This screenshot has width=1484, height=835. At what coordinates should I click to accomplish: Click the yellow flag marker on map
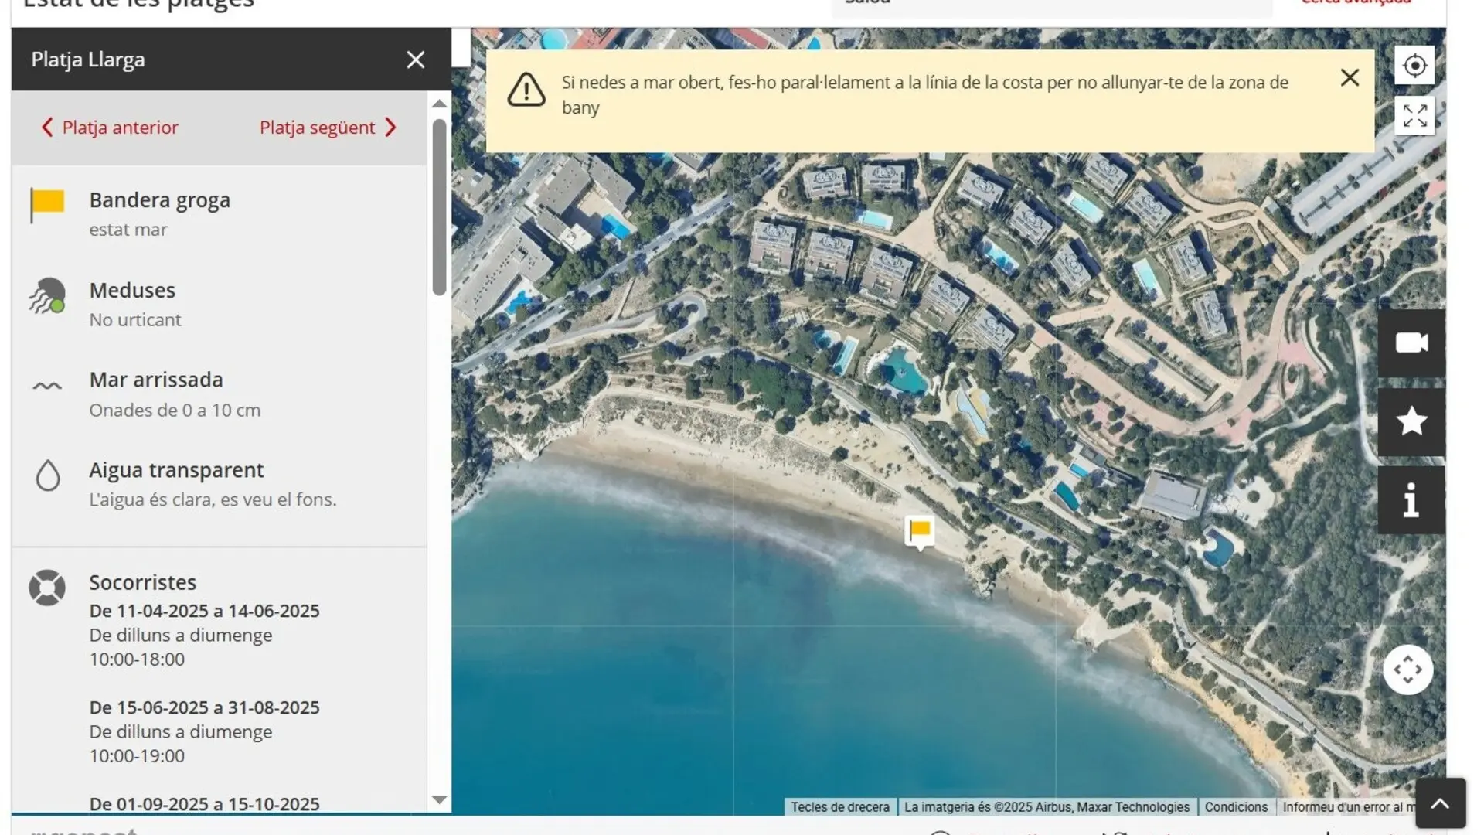[x=920, y=532]
